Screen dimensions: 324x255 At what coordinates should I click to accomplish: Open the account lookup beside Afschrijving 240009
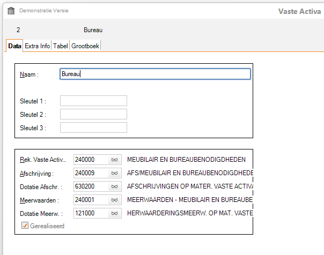(x=115, y=173)
